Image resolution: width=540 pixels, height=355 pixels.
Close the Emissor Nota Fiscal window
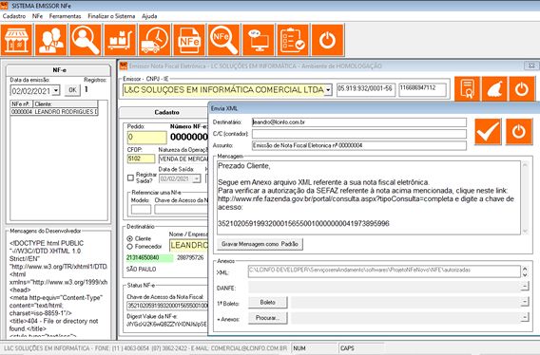click(531, 65)
